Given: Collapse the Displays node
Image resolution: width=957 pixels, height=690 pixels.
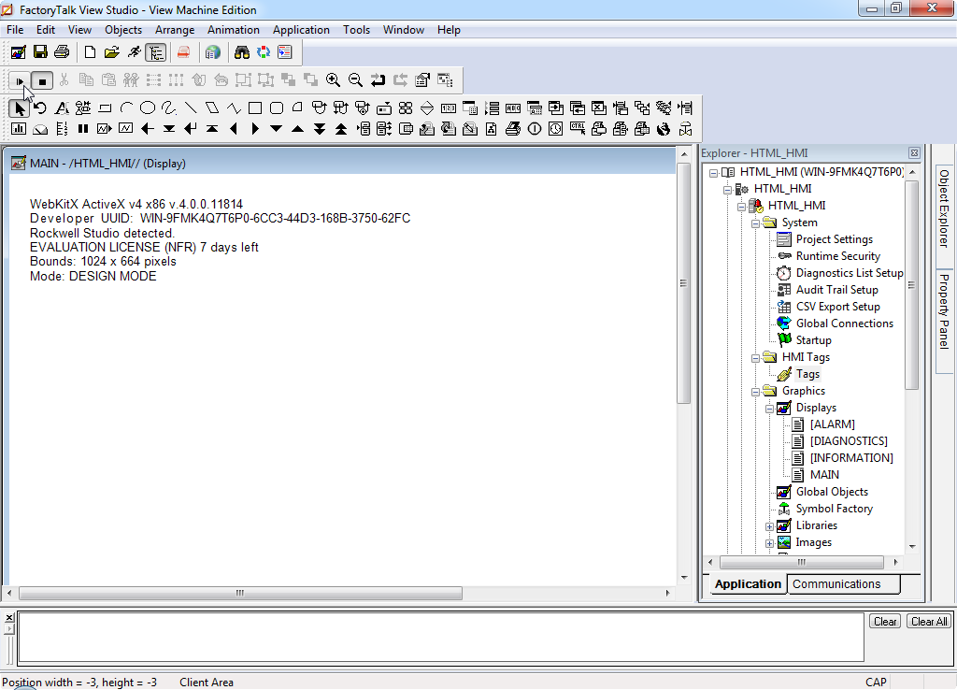Looking at the screenshot, I should (x=770, y=409).
